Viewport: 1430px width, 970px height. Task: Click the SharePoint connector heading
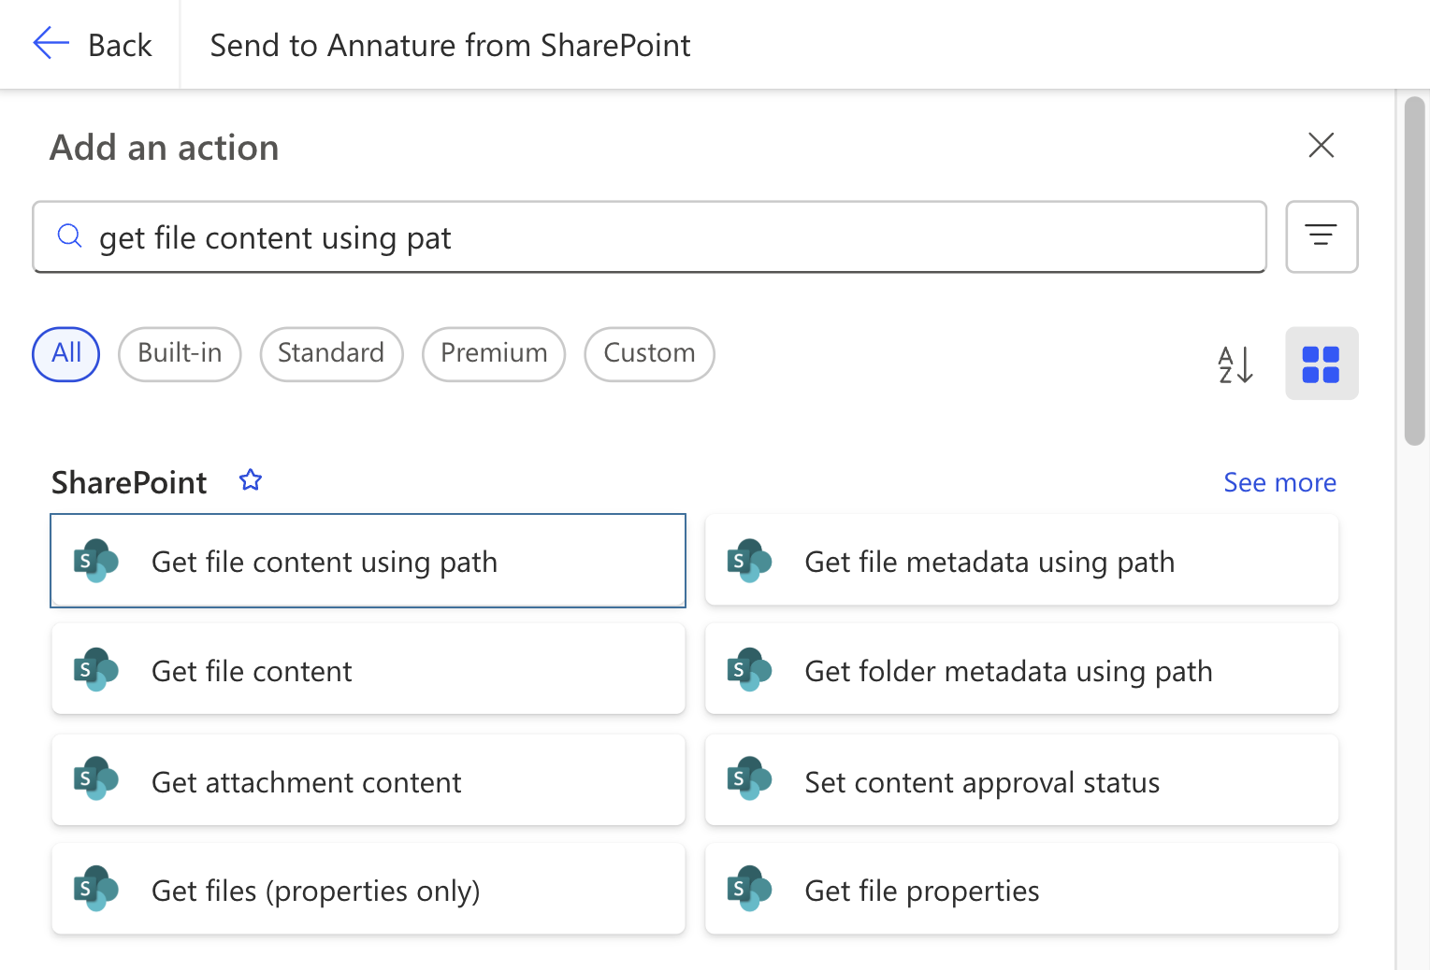click(129, 482)
